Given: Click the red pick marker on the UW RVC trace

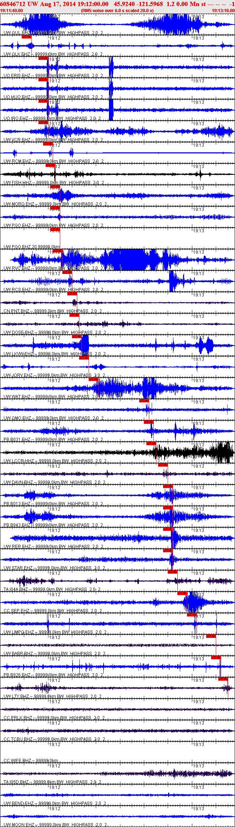Looking at the screenshot, I should [x=57, y=251].
